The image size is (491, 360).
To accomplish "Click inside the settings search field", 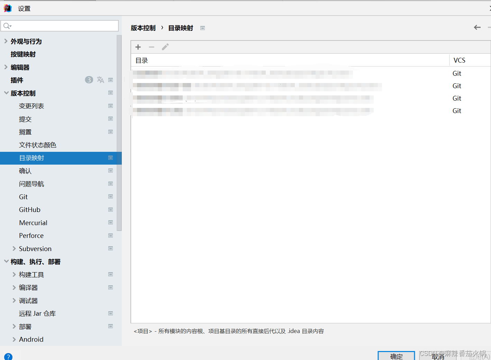I will (59, 26).
